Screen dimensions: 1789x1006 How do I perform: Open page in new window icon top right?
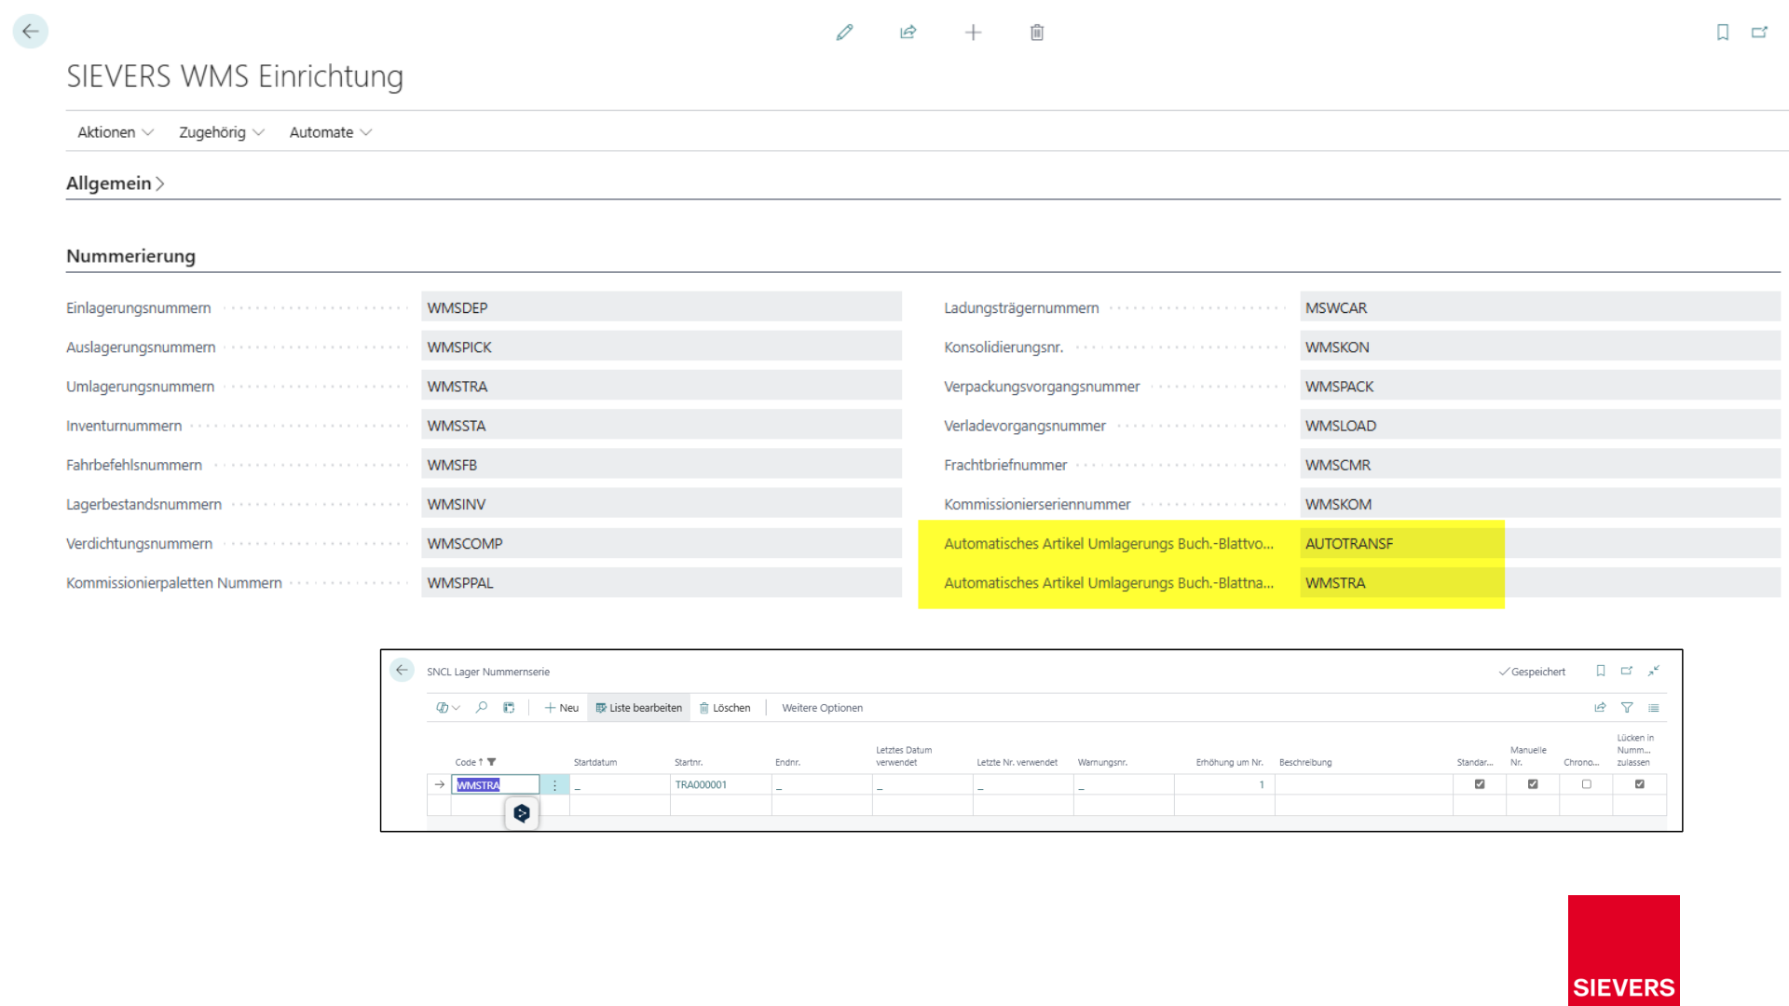pos(1759,33)
